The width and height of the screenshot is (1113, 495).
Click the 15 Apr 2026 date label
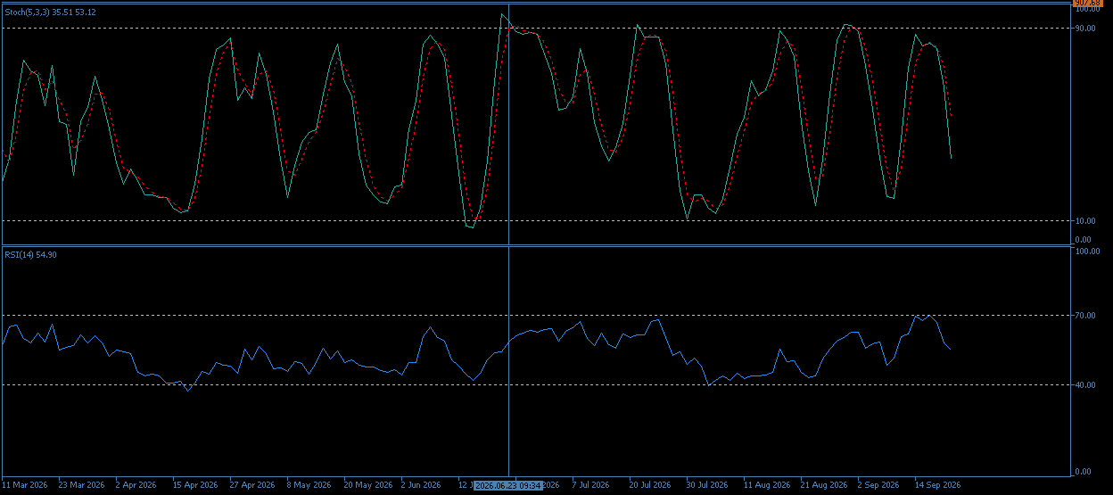(x=195, y=485)
